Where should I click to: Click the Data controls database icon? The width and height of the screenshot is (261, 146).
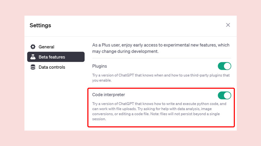(x=33, y=67)
